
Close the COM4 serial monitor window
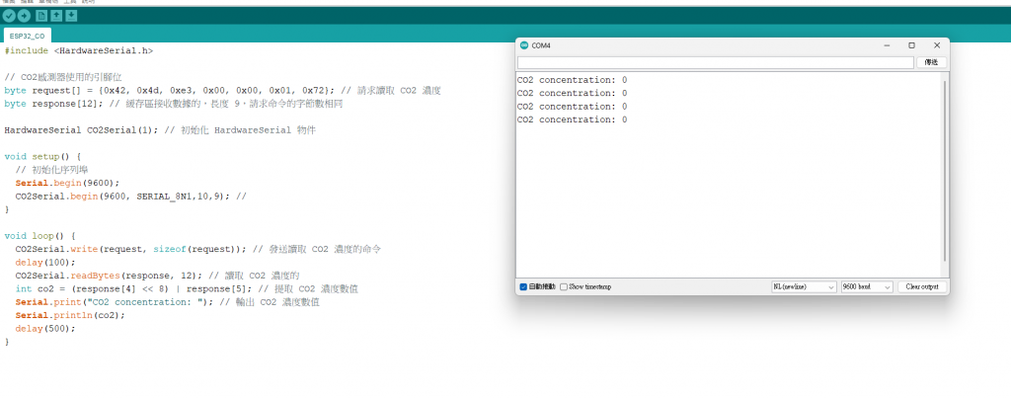click(x=937, y=45)
